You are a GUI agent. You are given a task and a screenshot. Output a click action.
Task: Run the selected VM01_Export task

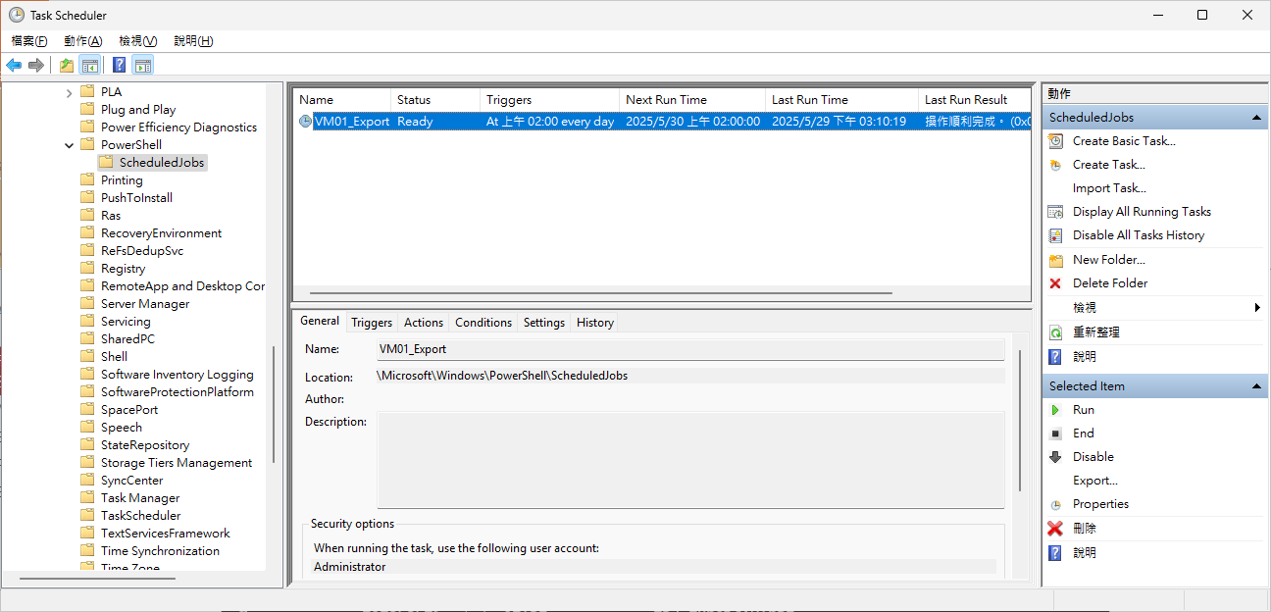[x=1083, y=410]
